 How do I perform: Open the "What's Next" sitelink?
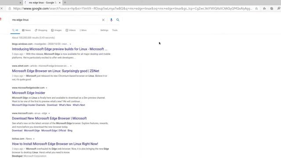(79, 105)
